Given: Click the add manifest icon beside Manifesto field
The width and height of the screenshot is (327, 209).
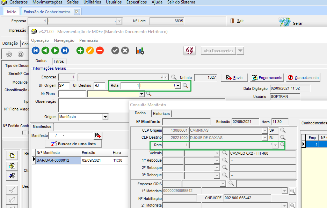Looking at the screenshot, I should [x=98, y=136].
